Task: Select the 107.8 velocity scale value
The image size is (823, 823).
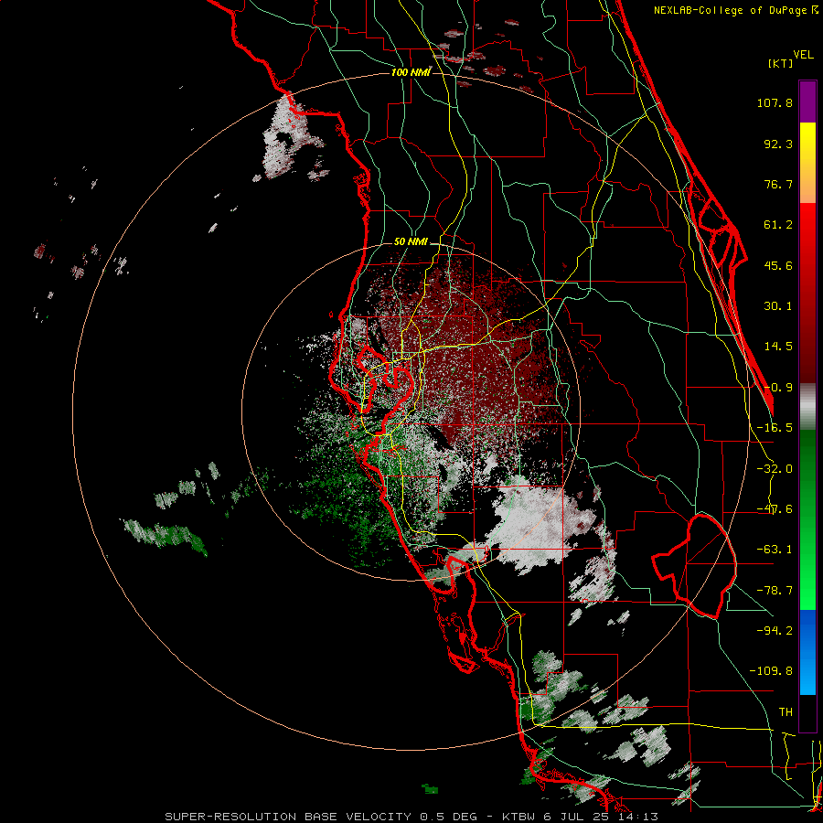Action: (x=775, y=102)
